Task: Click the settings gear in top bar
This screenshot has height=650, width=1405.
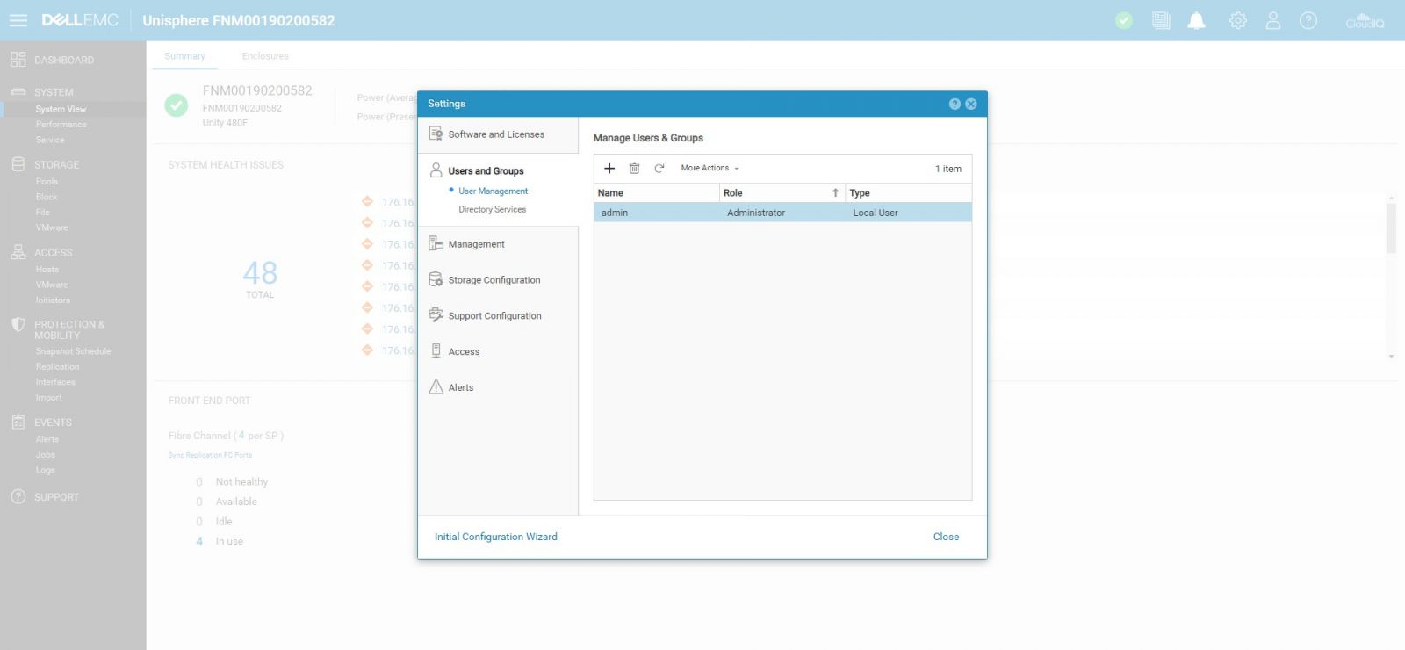Action: pyautogui.click(x=1237, y=21)
